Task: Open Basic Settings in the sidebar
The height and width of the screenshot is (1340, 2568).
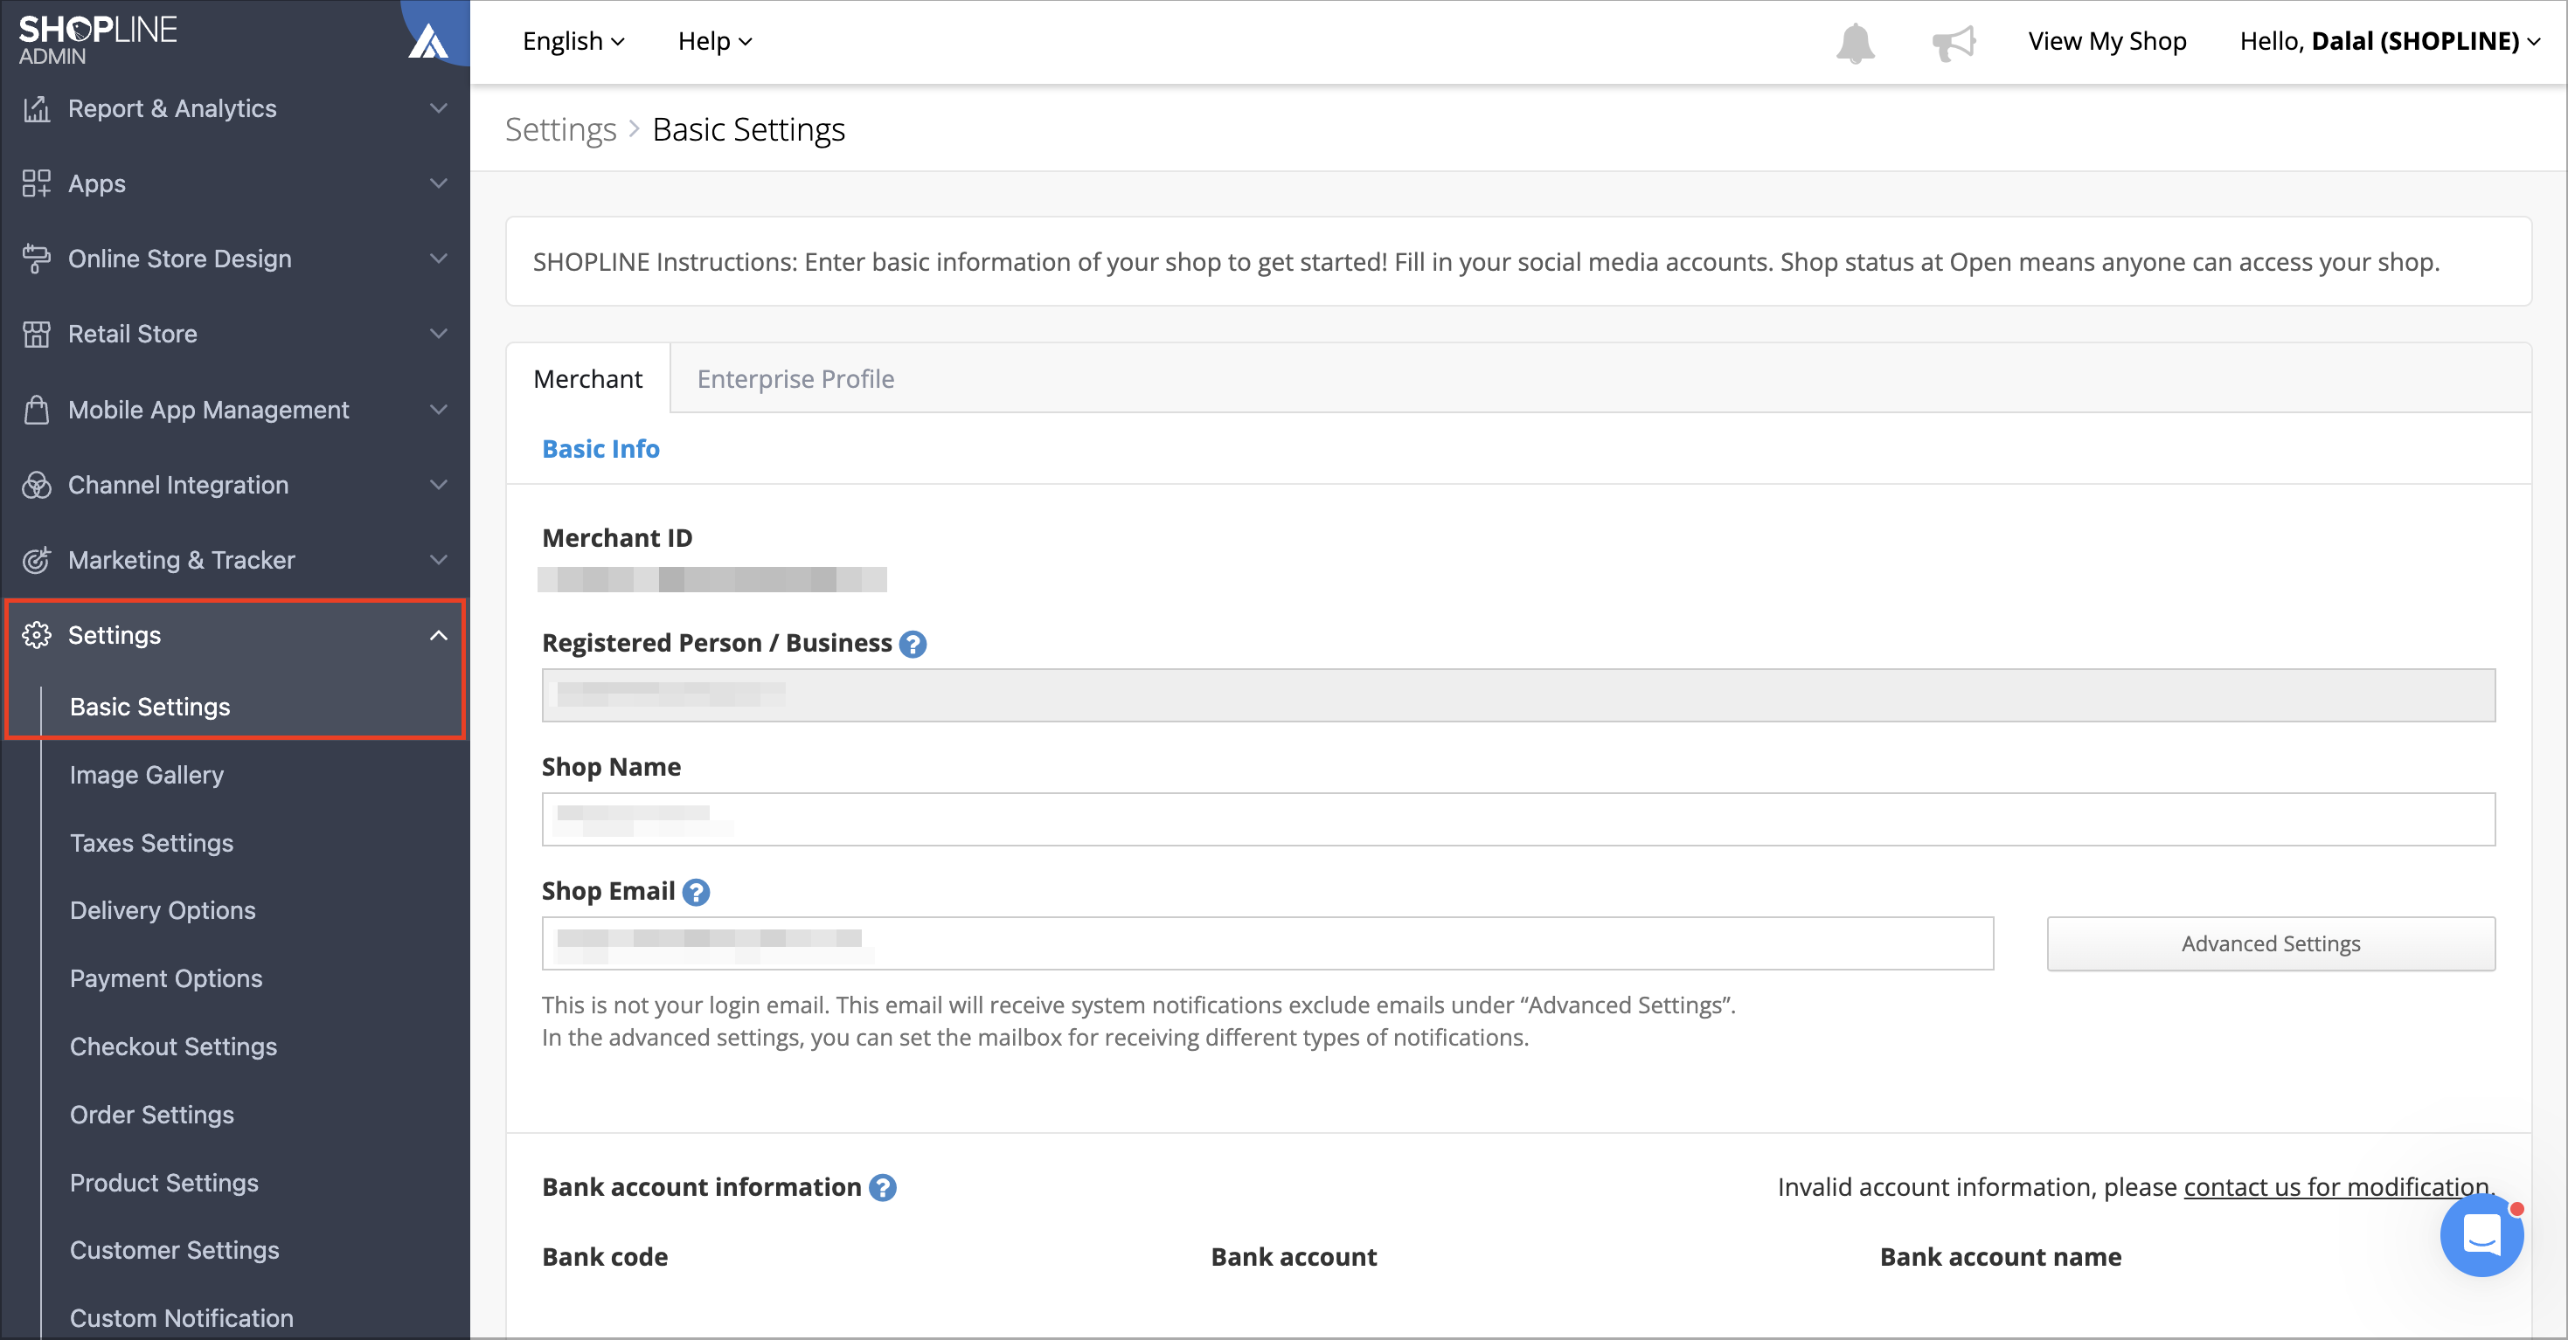Action: pos(149,707)
